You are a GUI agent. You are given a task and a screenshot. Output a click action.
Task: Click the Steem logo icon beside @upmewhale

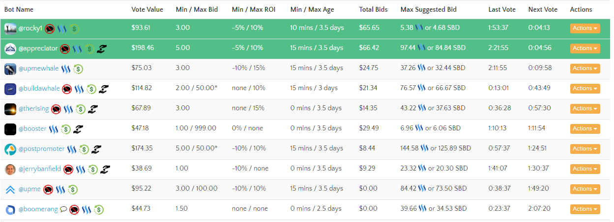coord(66,69)
